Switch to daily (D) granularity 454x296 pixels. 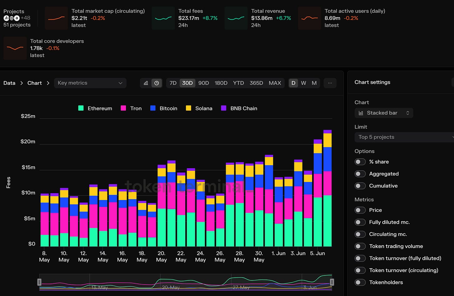point(293,83)
